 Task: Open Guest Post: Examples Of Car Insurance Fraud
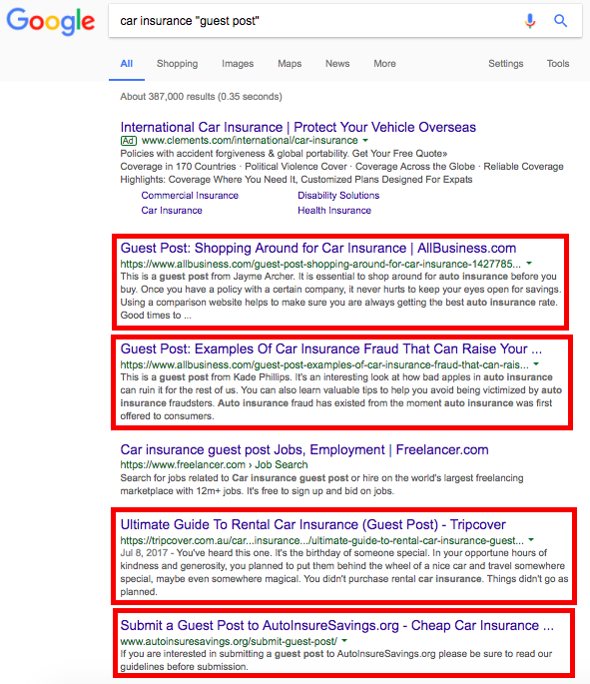pos(331,348)
